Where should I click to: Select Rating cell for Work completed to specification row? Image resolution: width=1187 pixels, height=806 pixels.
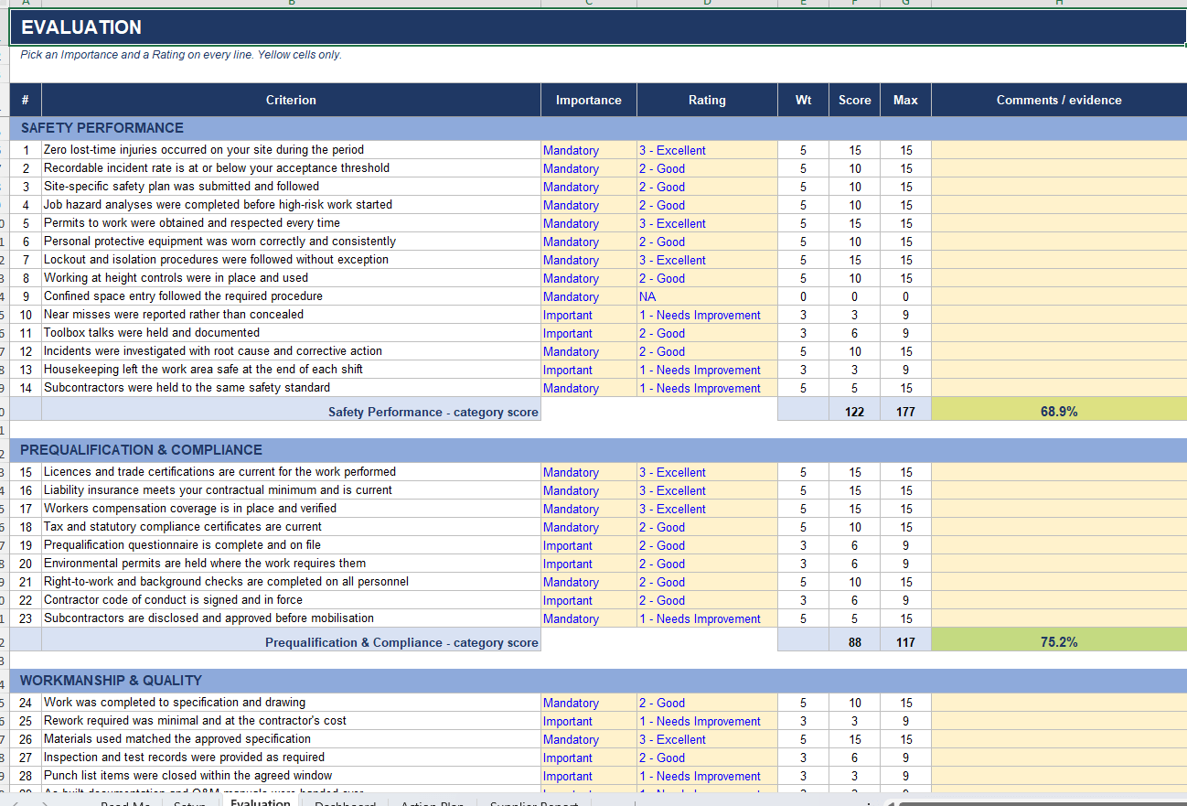[707, 703]
